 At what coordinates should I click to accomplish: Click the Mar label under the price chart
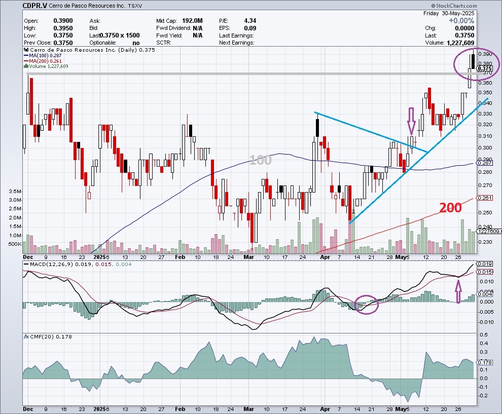tap(249, 257)
